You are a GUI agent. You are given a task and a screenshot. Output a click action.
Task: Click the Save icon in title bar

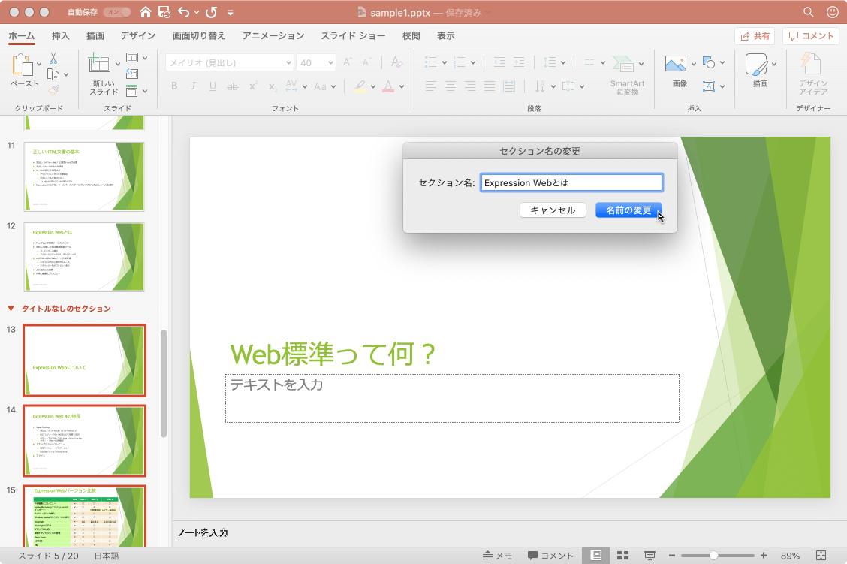tap(164, 12)
